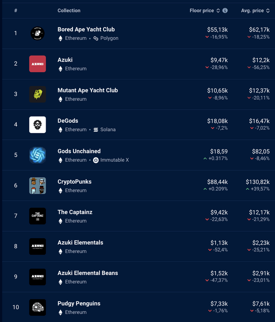Show the floor price info tooltip icon

pyautogui.click(x=225, y=10)
